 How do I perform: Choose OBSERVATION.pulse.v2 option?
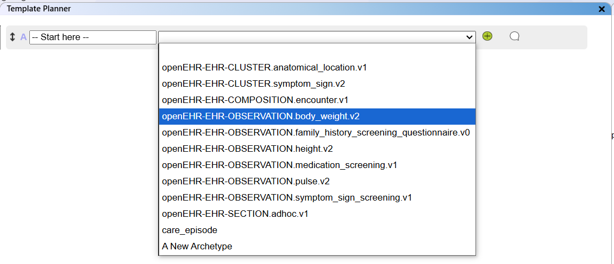(x=246, y=182)
